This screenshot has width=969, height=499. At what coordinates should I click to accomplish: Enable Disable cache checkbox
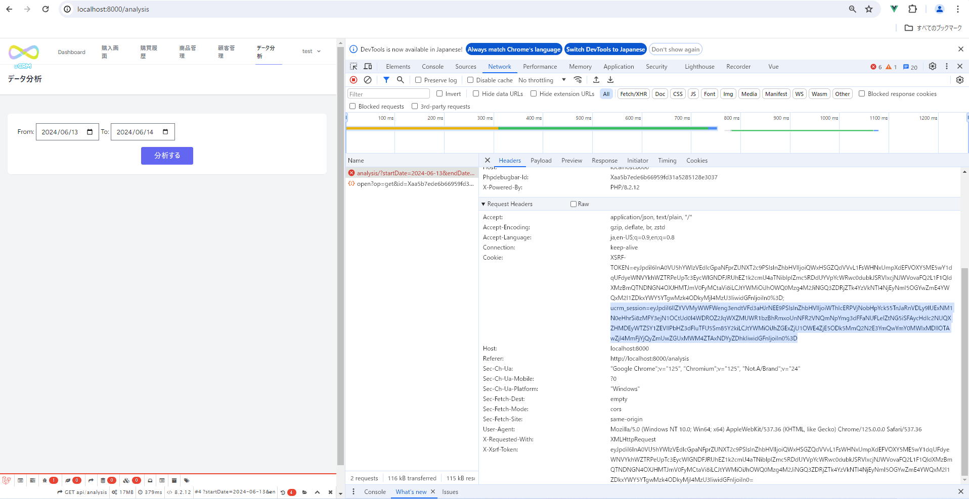[470, 80]
